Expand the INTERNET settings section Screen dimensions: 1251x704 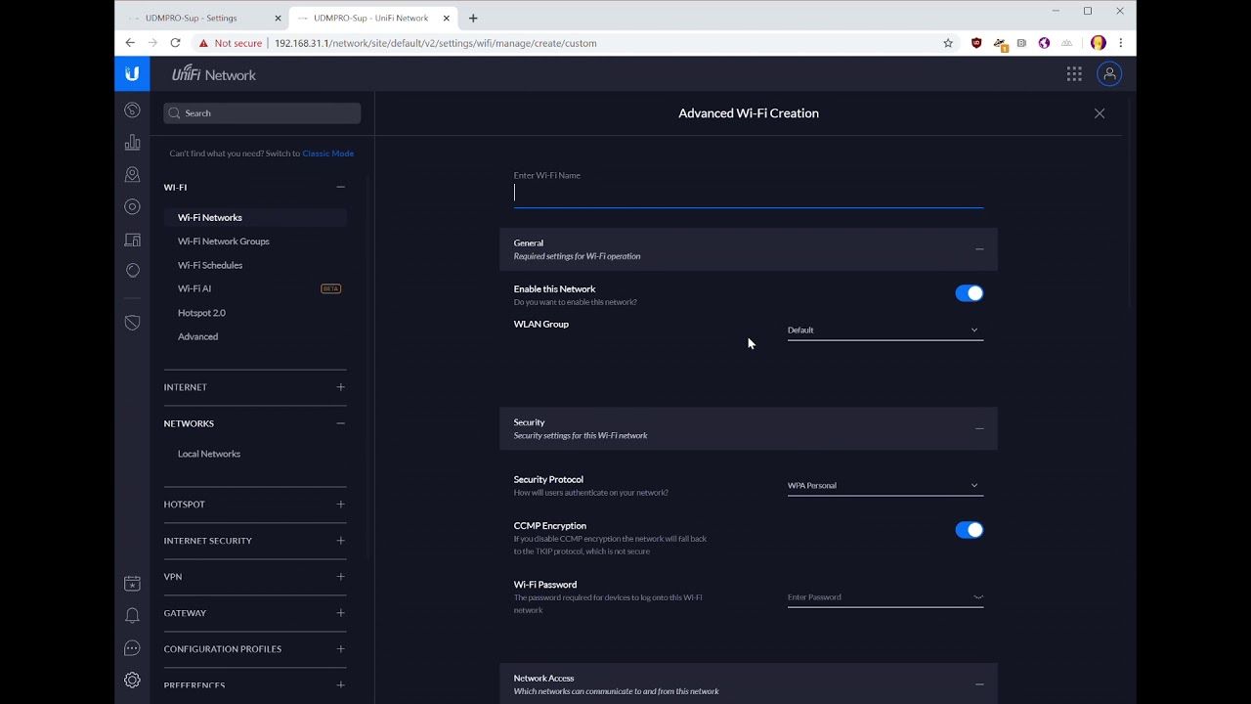(x=340, y=387)
